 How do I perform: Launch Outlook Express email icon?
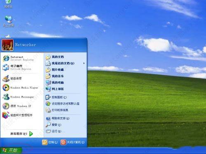pos(6,67)
